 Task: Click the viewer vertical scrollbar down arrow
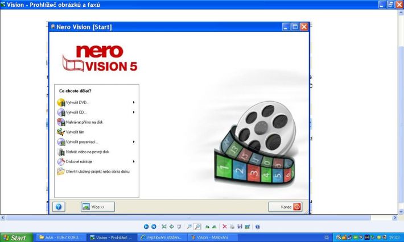click(x=401, y=212)
